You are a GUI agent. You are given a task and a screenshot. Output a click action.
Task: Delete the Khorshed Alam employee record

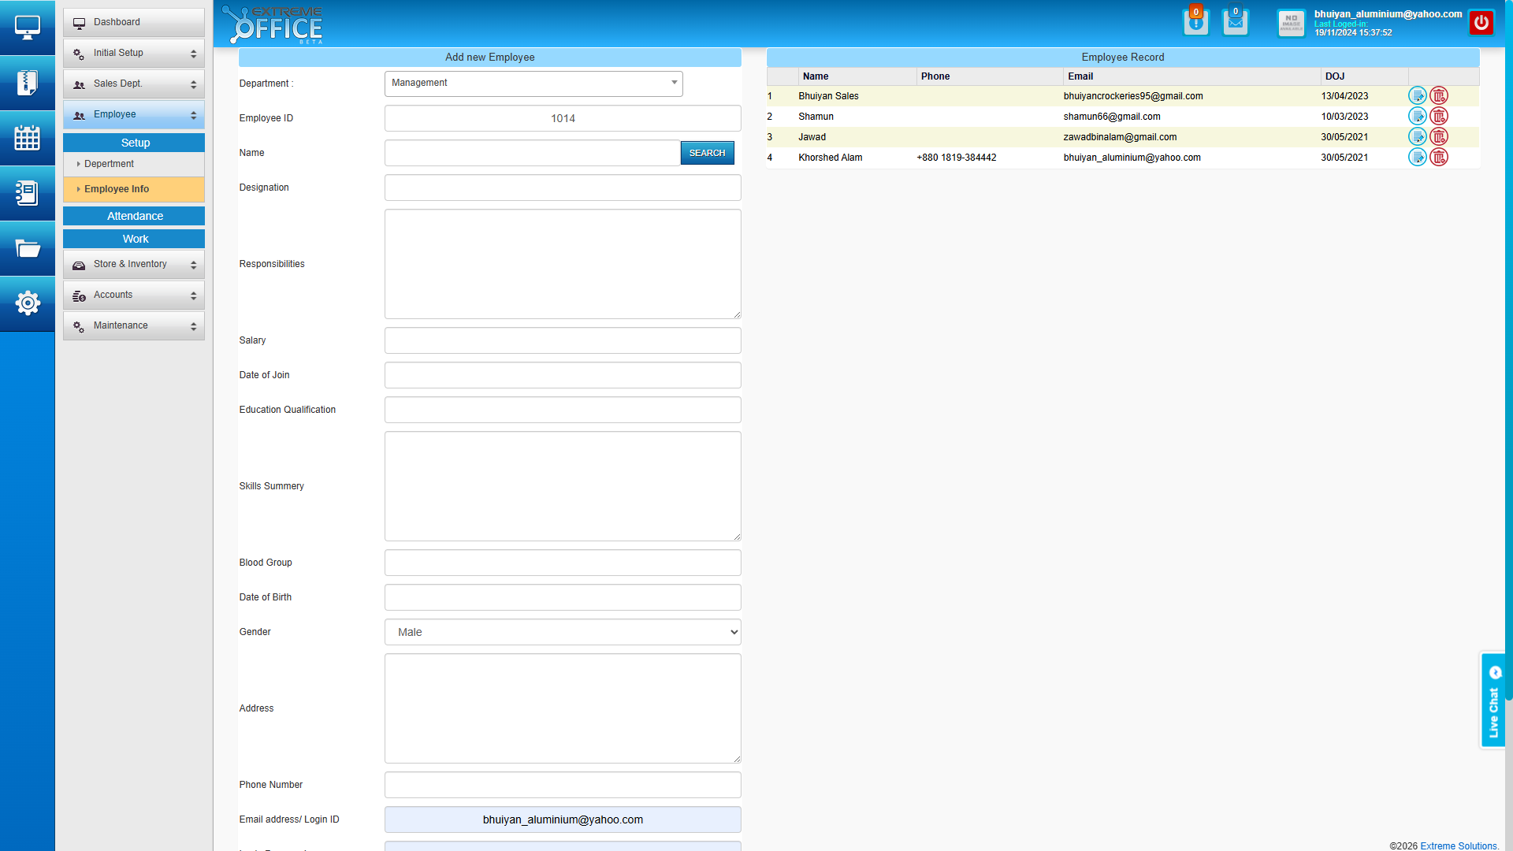(x=1439, y=158)
